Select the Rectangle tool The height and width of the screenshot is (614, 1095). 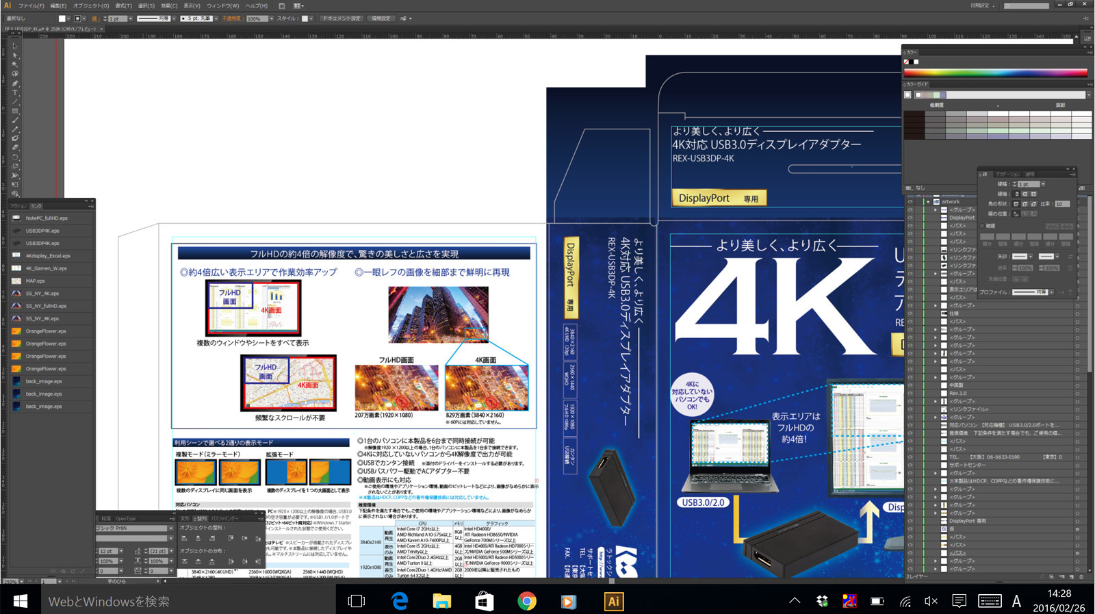click(14, 111)
